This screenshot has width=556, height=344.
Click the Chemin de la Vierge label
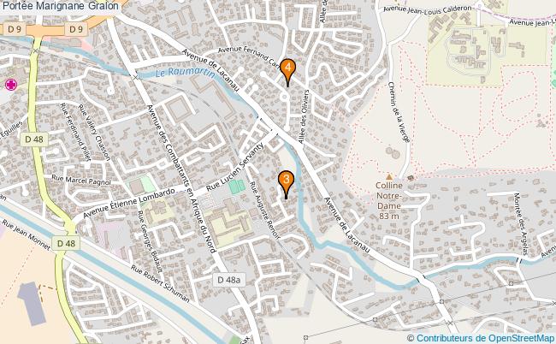pos(399,112)
